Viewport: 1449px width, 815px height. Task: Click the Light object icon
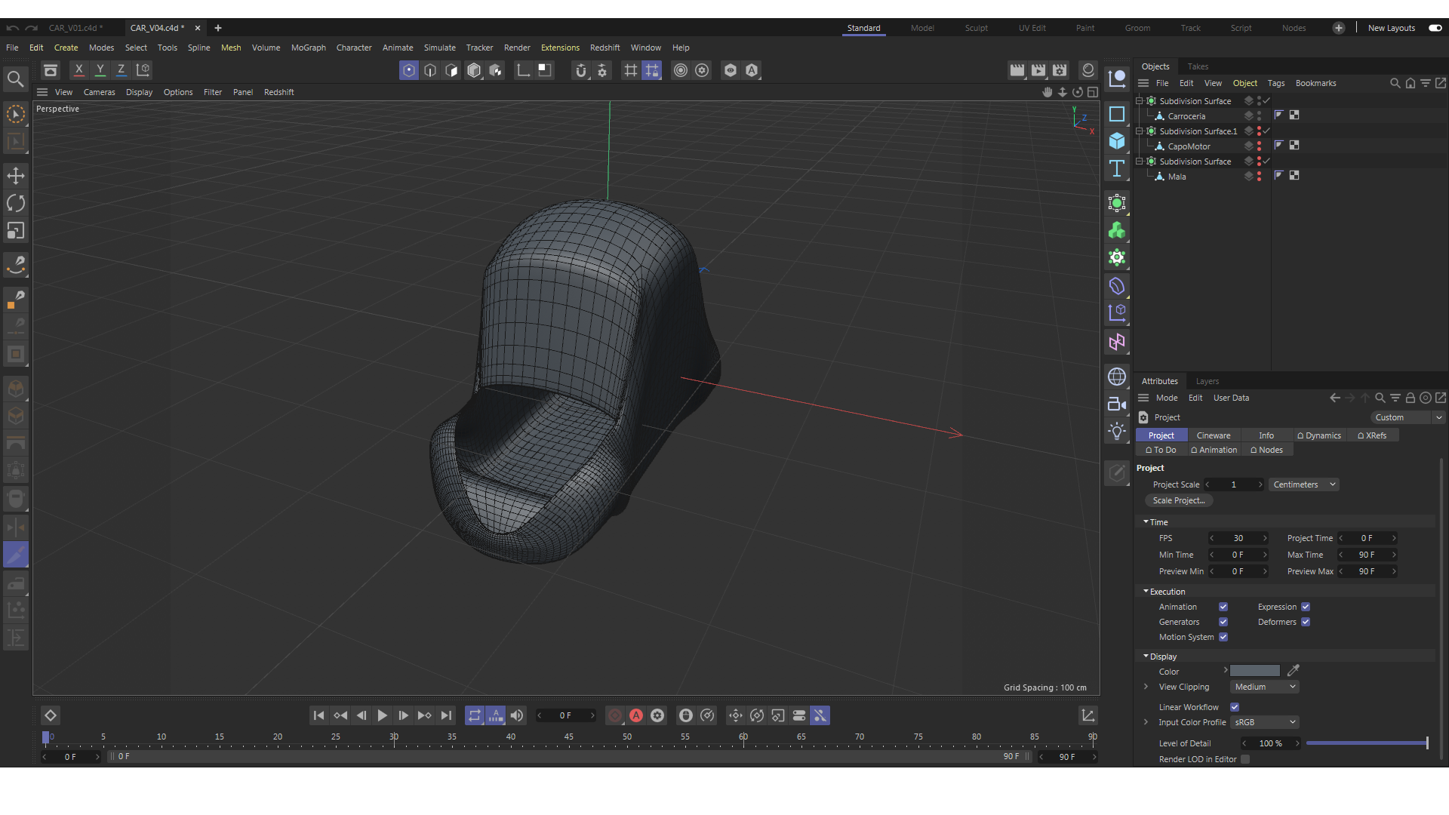[x=1117, y=431]
